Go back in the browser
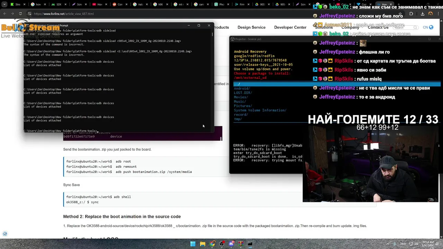Viewport: 443px width, 249px height. point(5,14)
